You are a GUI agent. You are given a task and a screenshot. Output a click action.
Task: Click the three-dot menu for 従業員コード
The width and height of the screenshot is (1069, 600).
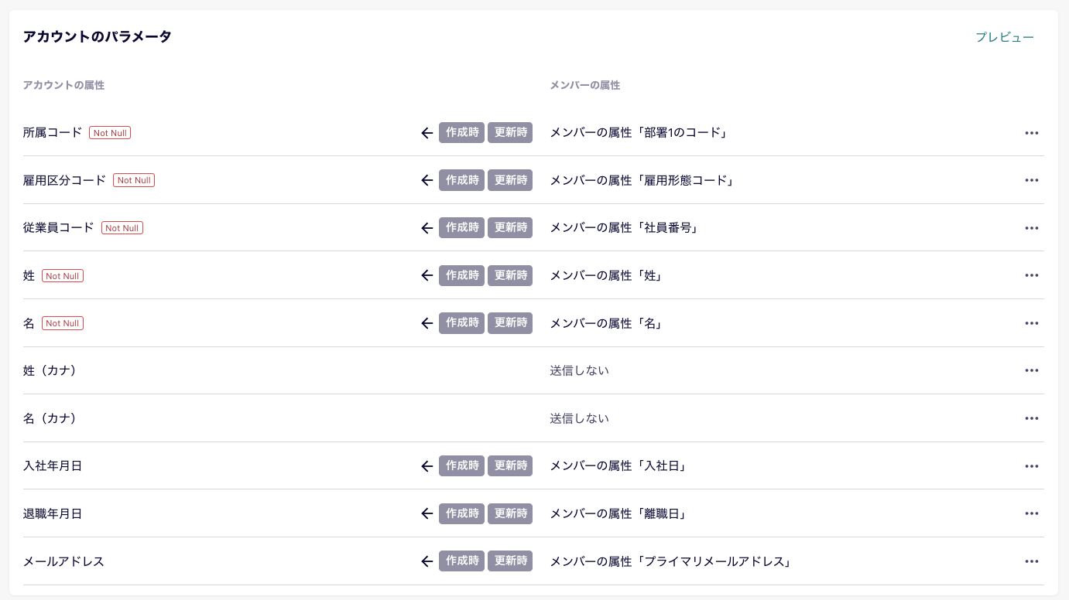(1031, 228)
